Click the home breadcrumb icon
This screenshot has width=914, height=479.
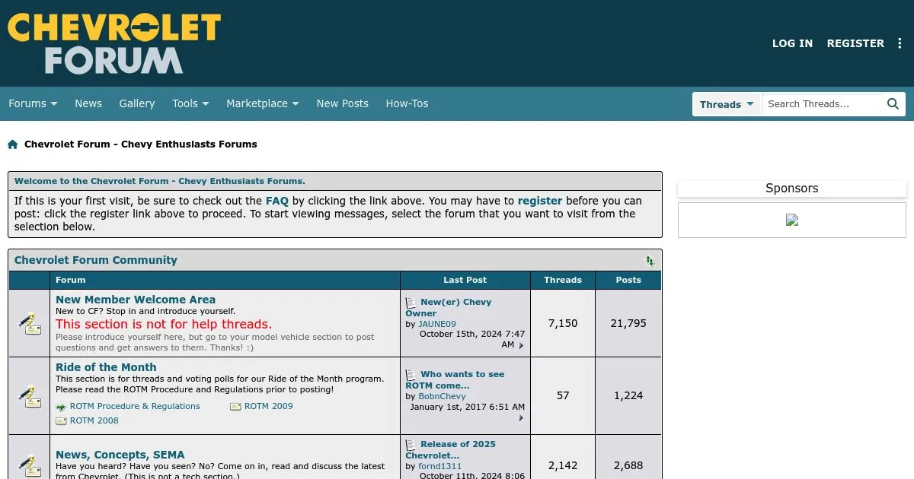click(13, 144)
